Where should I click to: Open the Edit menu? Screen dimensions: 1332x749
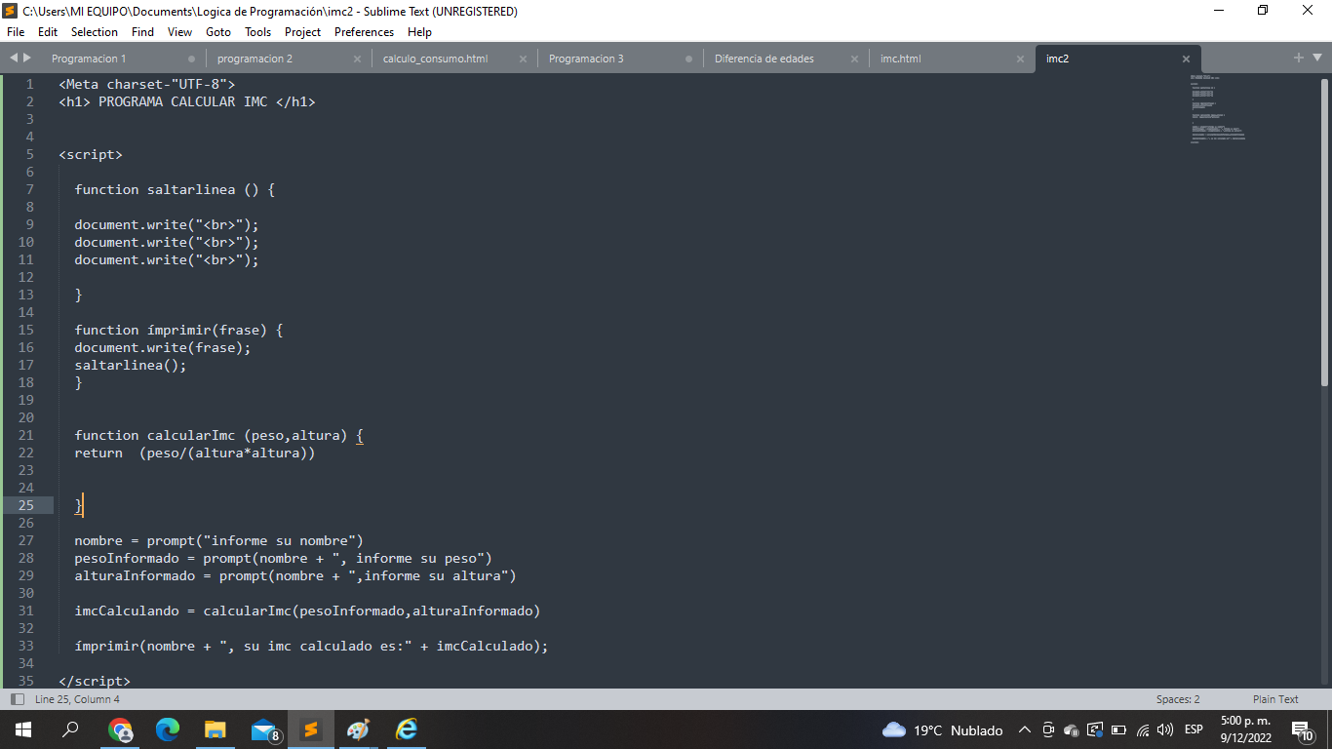pyautogui.click(x=48, y=32)
